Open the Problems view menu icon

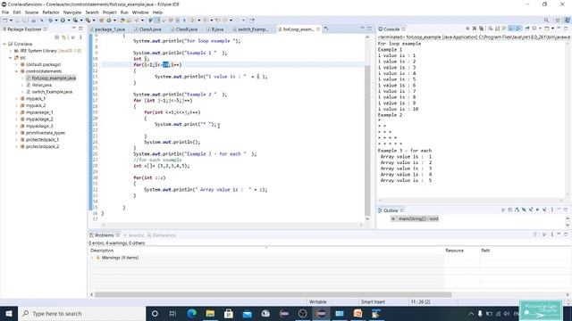tap(552, 235)
